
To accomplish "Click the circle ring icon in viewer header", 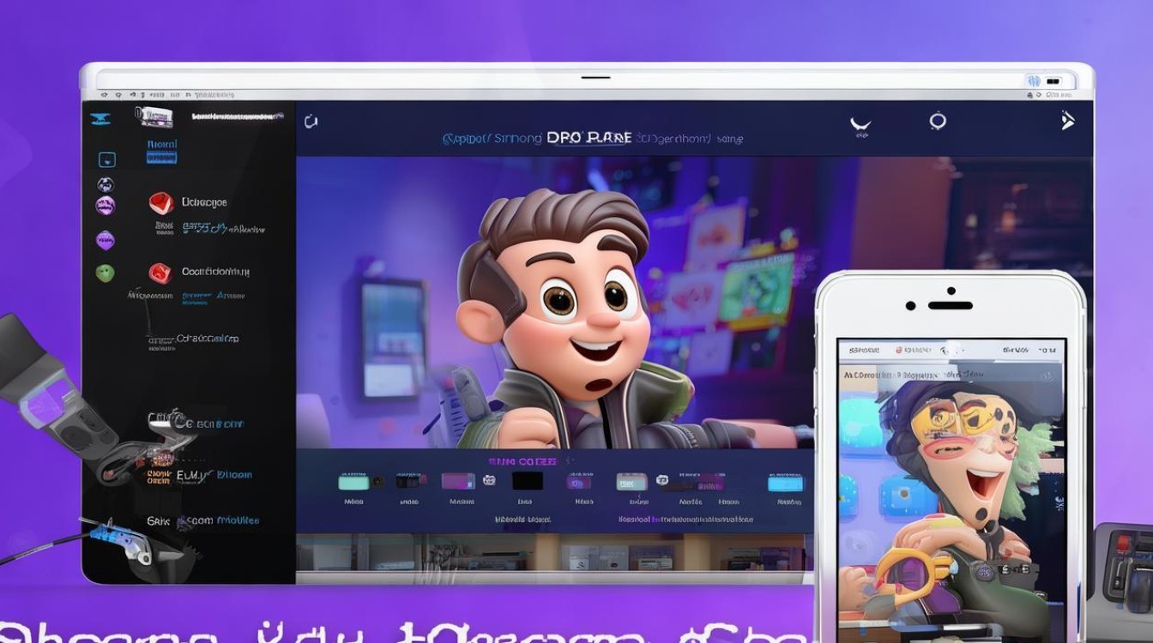I will pos(938,121).
